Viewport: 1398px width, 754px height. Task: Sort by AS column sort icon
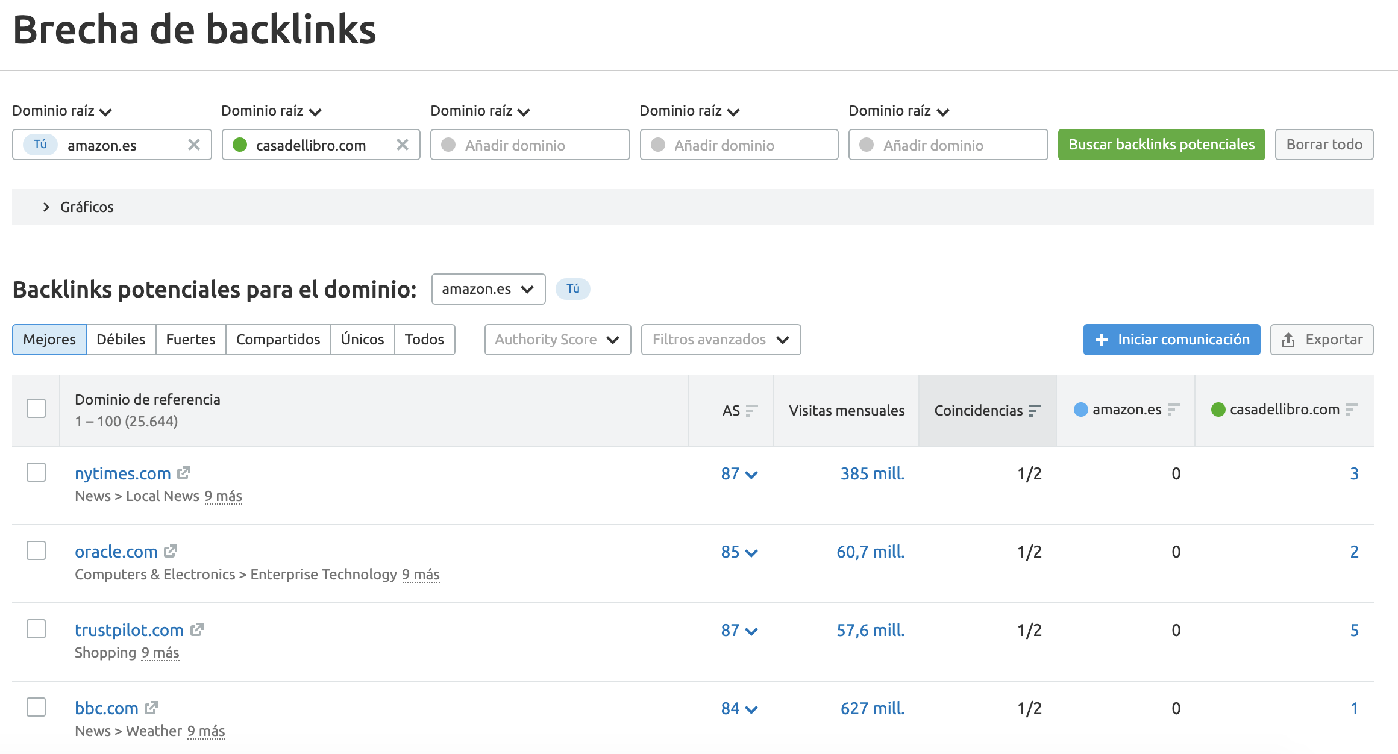coord(751,411)
